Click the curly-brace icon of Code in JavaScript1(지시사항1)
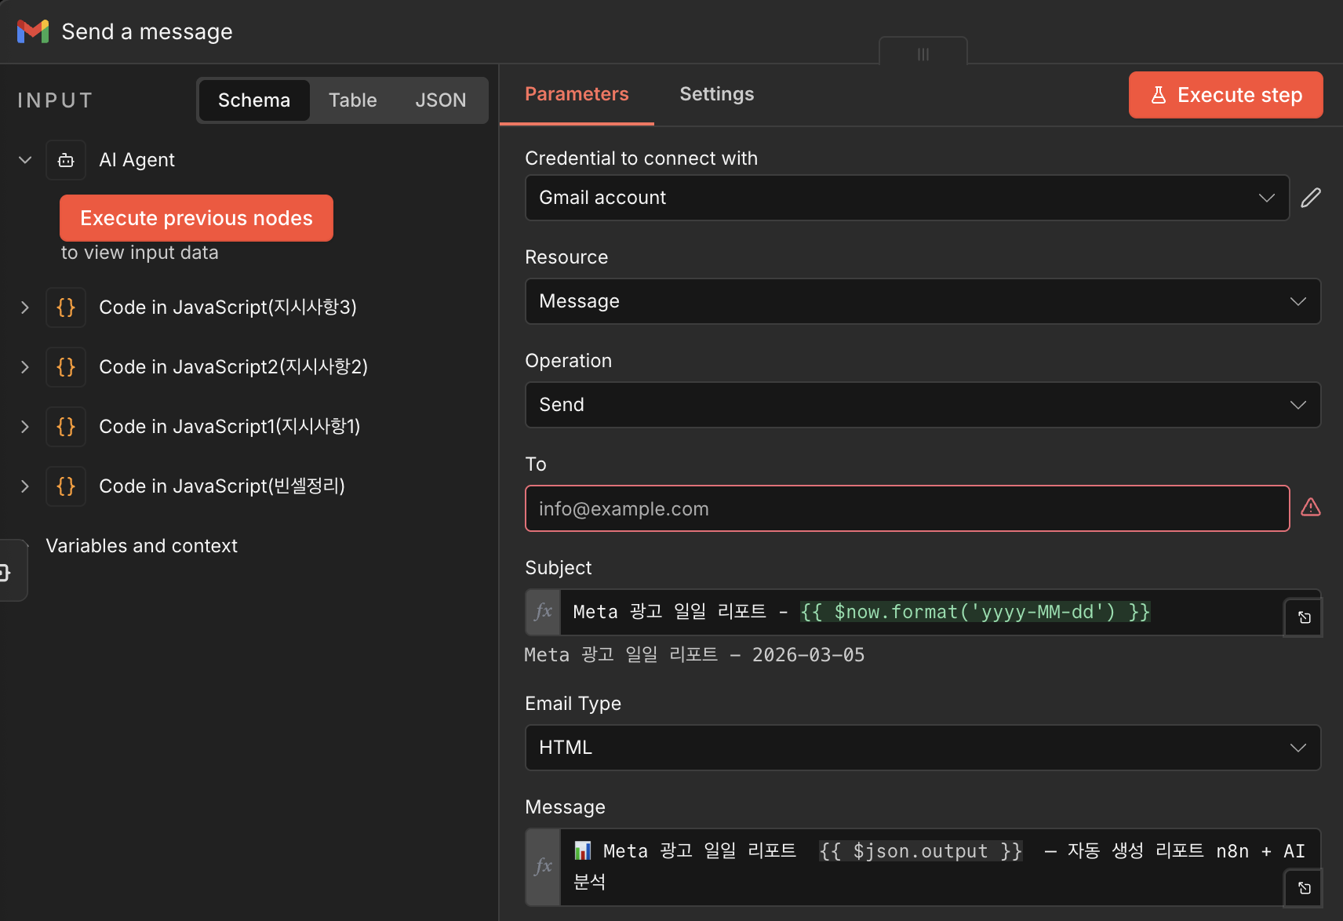 pyautogui.click(x=66, y=427)
